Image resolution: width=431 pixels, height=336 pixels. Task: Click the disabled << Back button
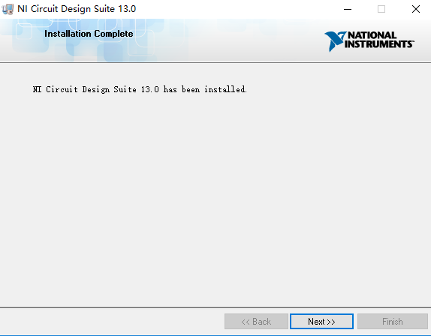click(x=256, y=322)
